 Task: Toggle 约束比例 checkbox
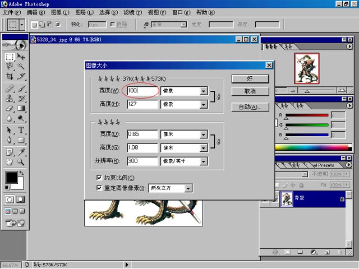(99, 178)
